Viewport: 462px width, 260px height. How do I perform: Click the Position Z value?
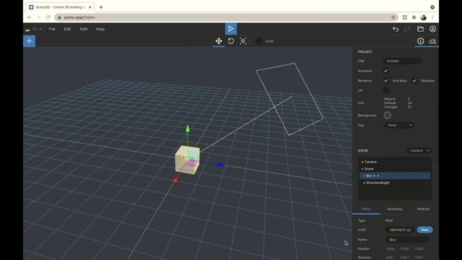[x=419, y=248]
